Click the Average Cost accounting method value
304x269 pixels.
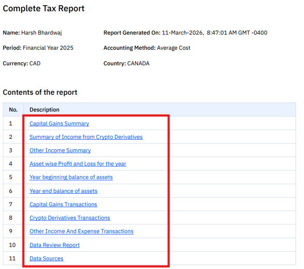173,48
